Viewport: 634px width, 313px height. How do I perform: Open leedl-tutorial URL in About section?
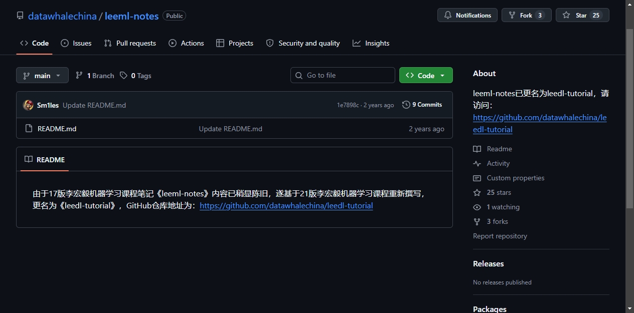pos(540,124)
